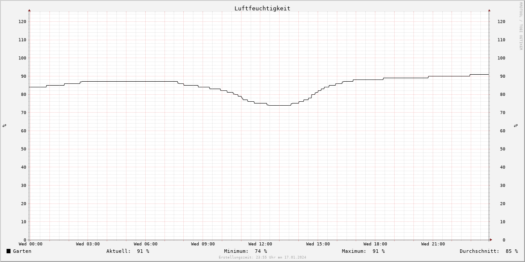
Task: Click the 0 label on right axis
Action: pyautogui.click(x=504, y=240)
